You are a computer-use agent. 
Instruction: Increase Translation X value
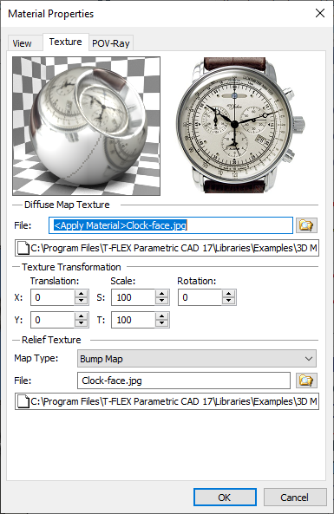coord(81,293)
